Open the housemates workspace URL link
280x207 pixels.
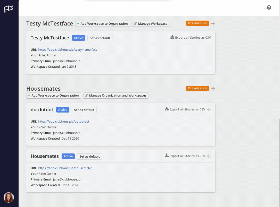pos(65,168)
